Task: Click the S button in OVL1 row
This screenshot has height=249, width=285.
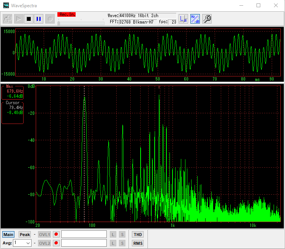Action: [x=122, y=235]
